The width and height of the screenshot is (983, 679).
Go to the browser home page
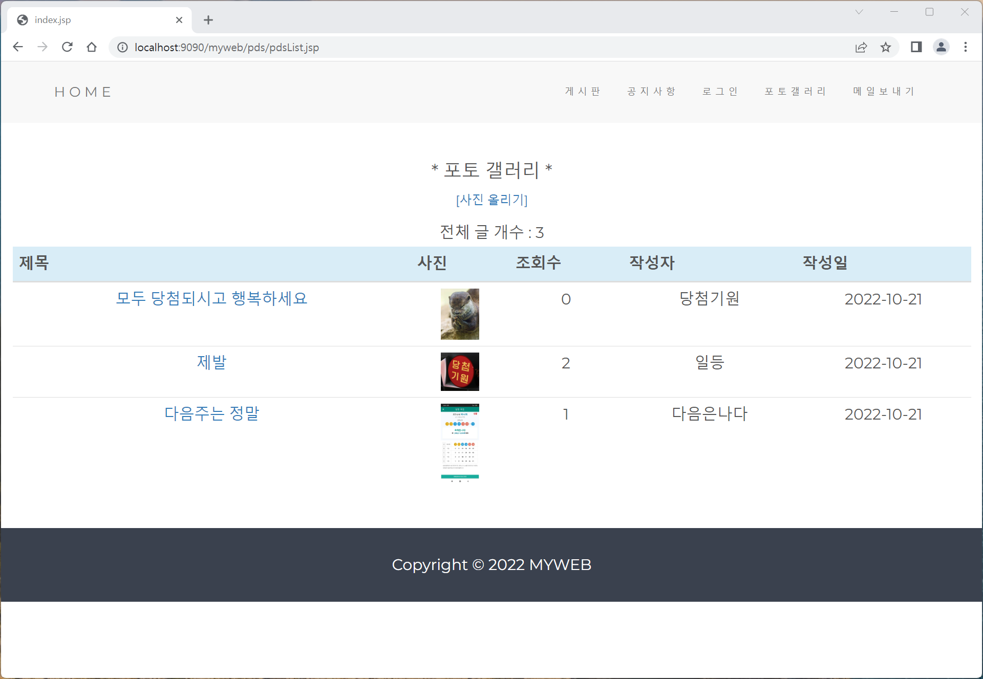[92, 47]
